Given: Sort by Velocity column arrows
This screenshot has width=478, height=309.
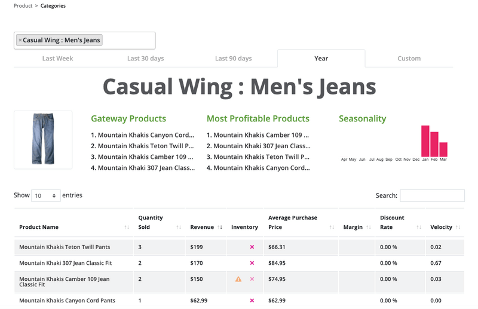Looking at the screenshot, I should 458,227.
